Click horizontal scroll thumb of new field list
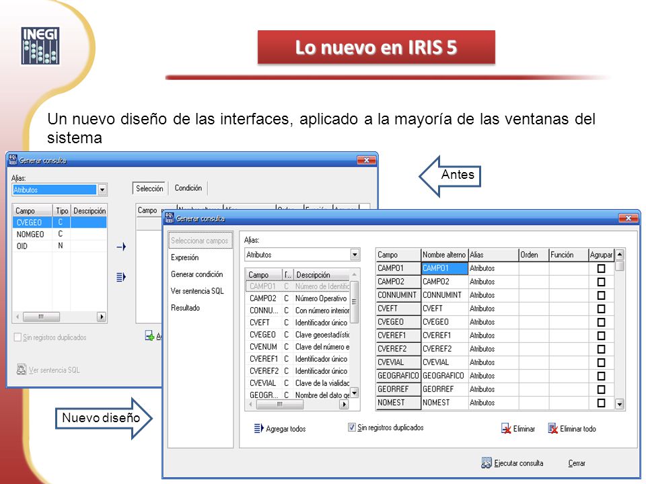646x484 pixels. click(x=280, y=405)
